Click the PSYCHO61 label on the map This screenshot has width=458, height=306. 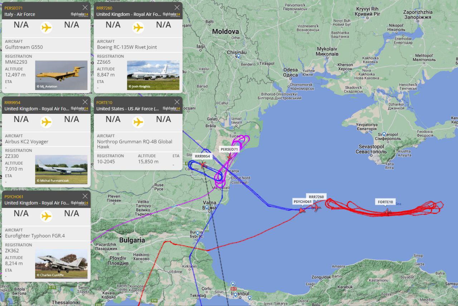tap(303, 202)
